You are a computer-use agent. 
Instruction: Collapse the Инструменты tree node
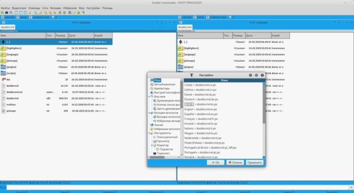click(x=149, y=133)
